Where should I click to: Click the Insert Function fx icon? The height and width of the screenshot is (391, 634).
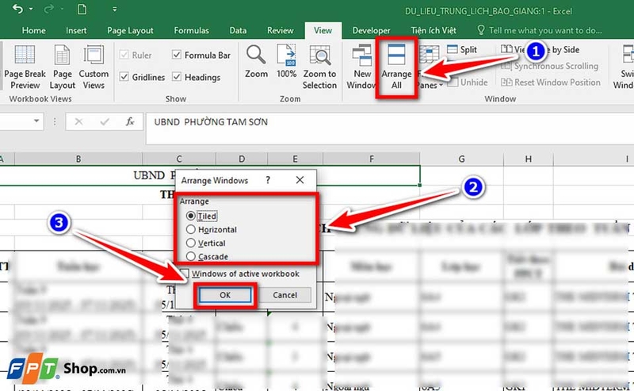coord(130,121)
